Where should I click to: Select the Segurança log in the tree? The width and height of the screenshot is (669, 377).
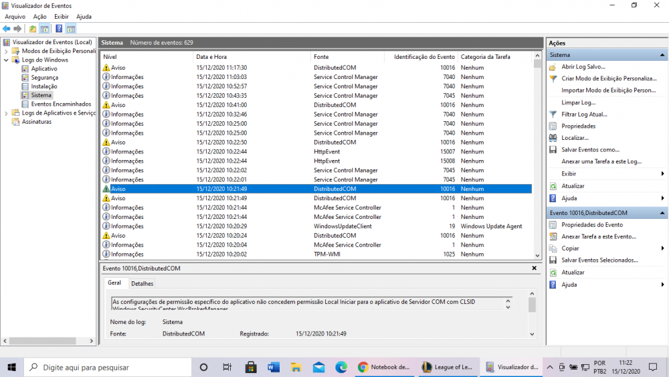44,78
